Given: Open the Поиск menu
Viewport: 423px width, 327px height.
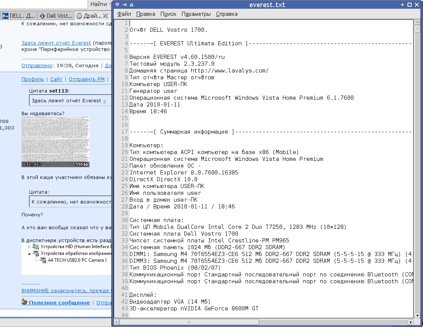Looking at the screenshot, I should pos(168,14).
